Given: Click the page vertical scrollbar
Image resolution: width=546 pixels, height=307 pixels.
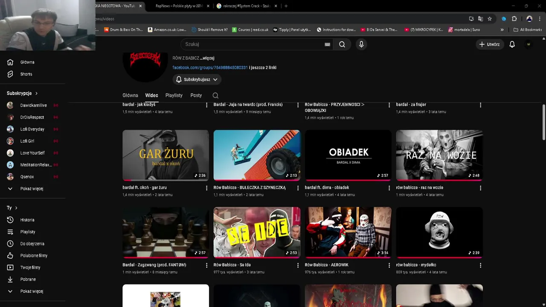Looking at the screenshot, I should point(544,122).
